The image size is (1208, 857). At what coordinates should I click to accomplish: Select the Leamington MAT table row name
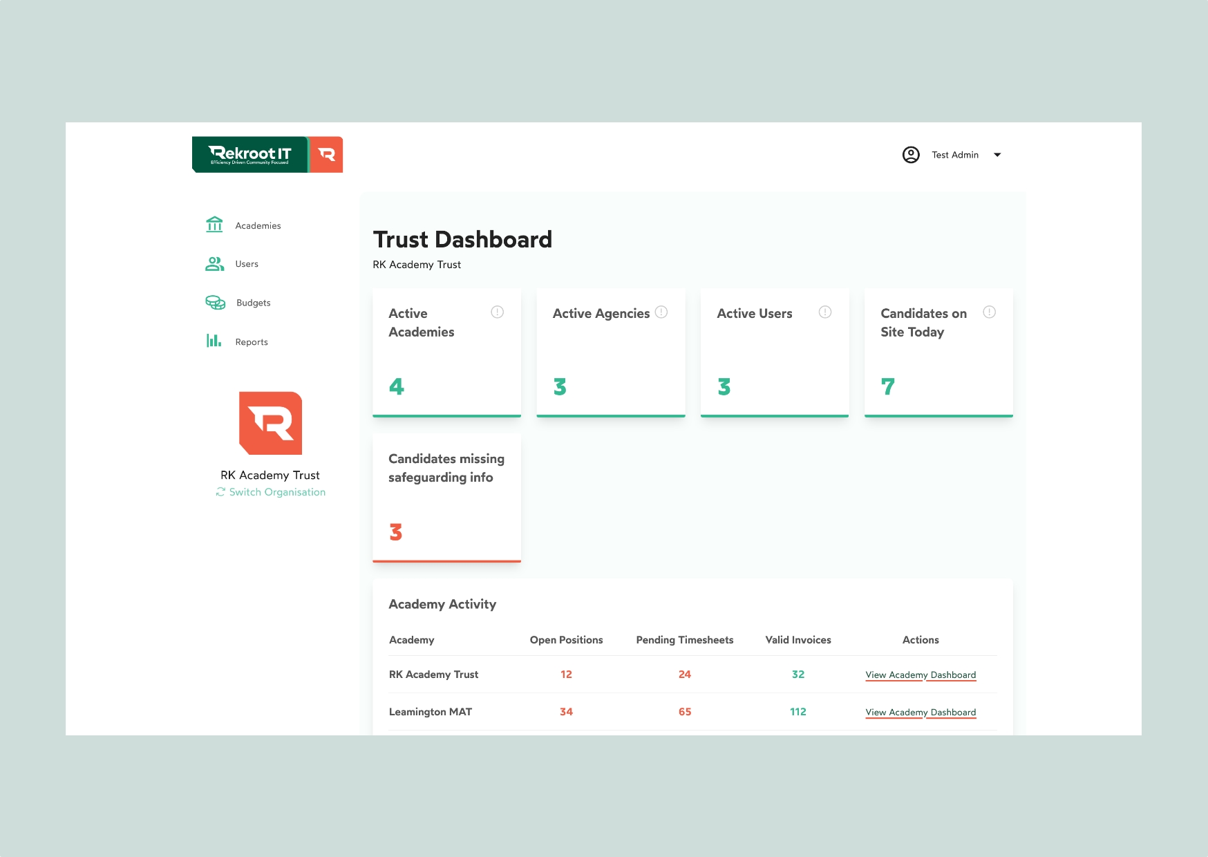(431, 712)
